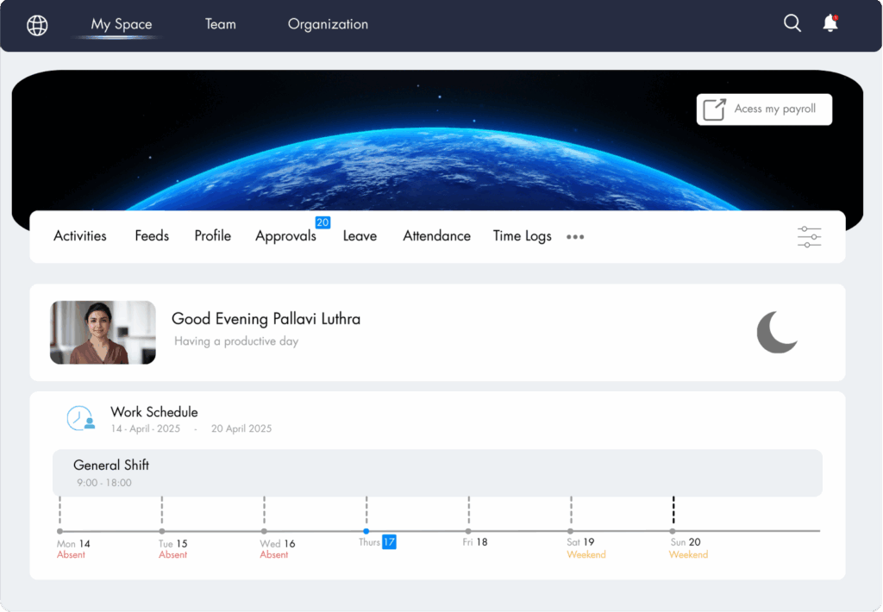Open the Feeds tab
883x612 pixels.
coord(152,236)
